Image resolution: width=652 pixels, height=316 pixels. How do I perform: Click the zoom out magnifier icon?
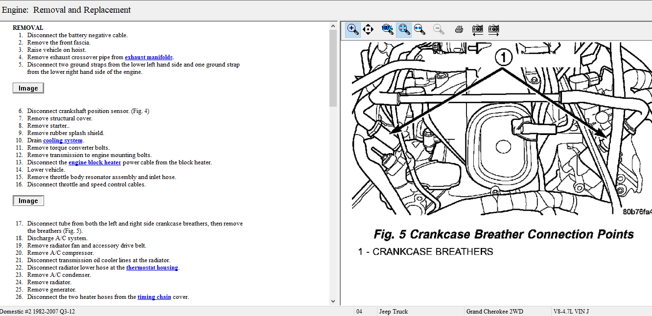(439, 29)
